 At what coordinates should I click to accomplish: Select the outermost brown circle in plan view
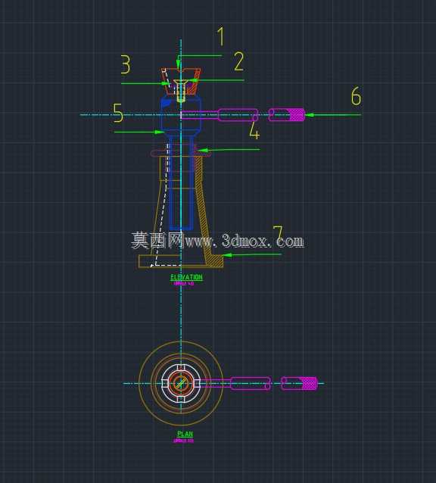point(181,384)
